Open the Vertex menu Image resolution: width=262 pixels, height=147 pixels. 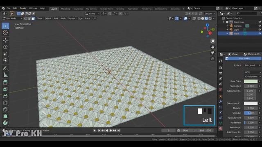pos(72,18)
